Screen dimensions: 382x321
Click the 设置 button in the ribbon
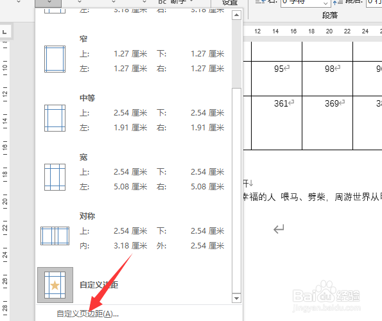[x=229, y=3]
